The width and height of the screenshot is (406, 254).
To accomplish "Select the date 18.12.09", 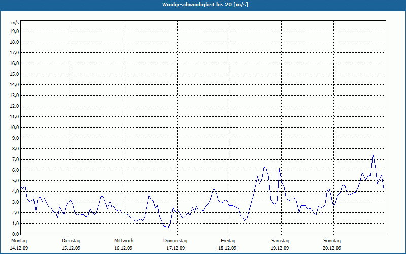I will coord(227,248).
